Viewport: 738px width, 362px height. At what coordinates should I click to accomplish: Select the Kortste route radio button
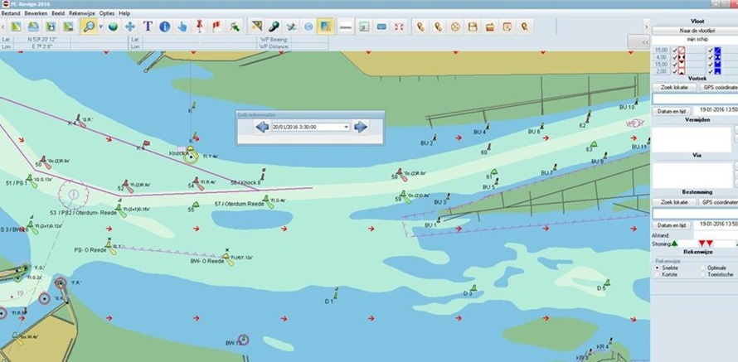point(659,275)
